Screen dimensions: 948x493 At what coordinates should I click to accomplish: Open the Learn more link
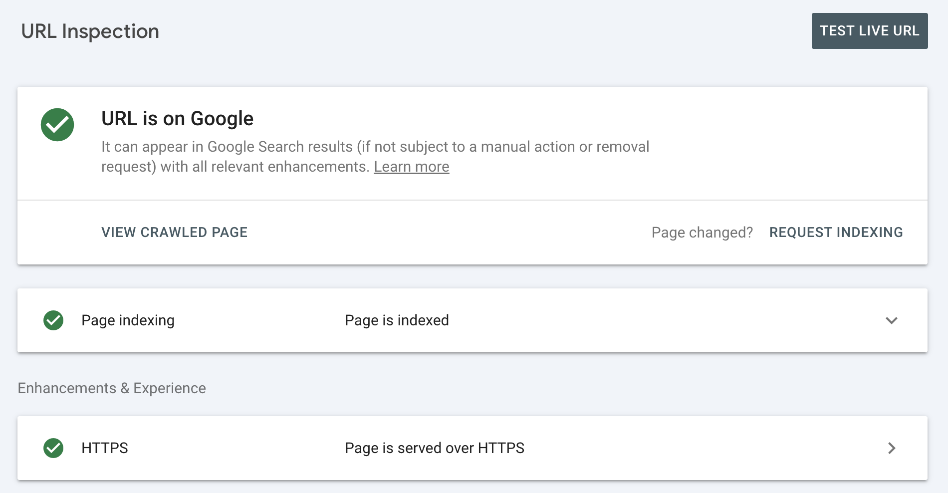coord(412,166)
